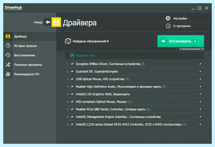Image resolution: width=215 pixels, height=147 pixels.
Task: Open История загрузок sidebar section
Action: click(30, 46)
